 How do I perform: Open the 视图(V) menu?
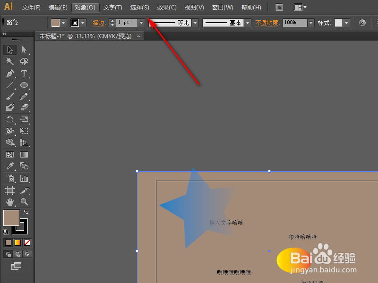pos(194,8)
